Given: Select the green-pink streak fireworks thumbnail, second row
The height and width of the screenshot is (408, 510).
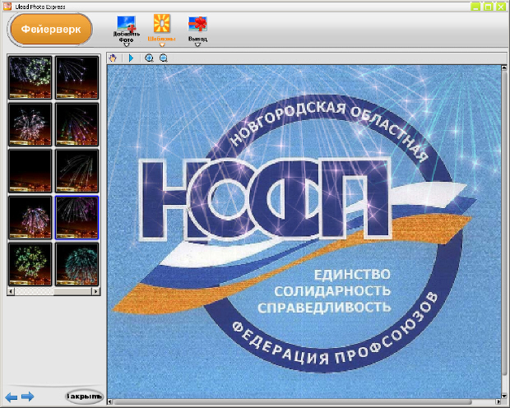Looking at the screenshot, I should pos(76,124).
